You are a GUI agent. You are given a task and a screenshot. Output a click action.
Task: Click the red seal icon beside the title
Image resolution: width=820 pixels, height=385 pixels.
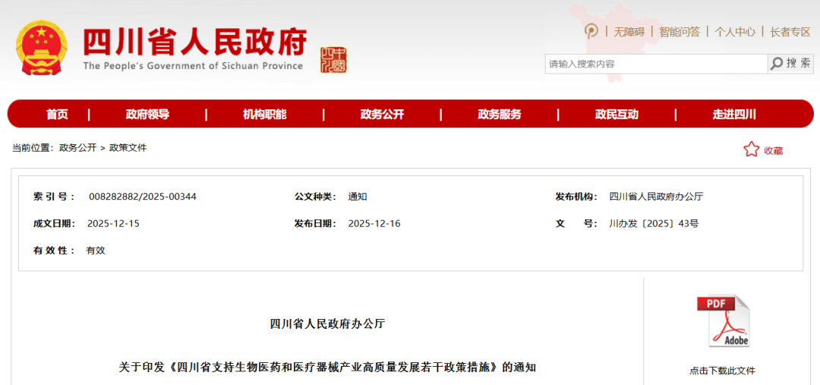pyautogui.click(x=333, y=58)
